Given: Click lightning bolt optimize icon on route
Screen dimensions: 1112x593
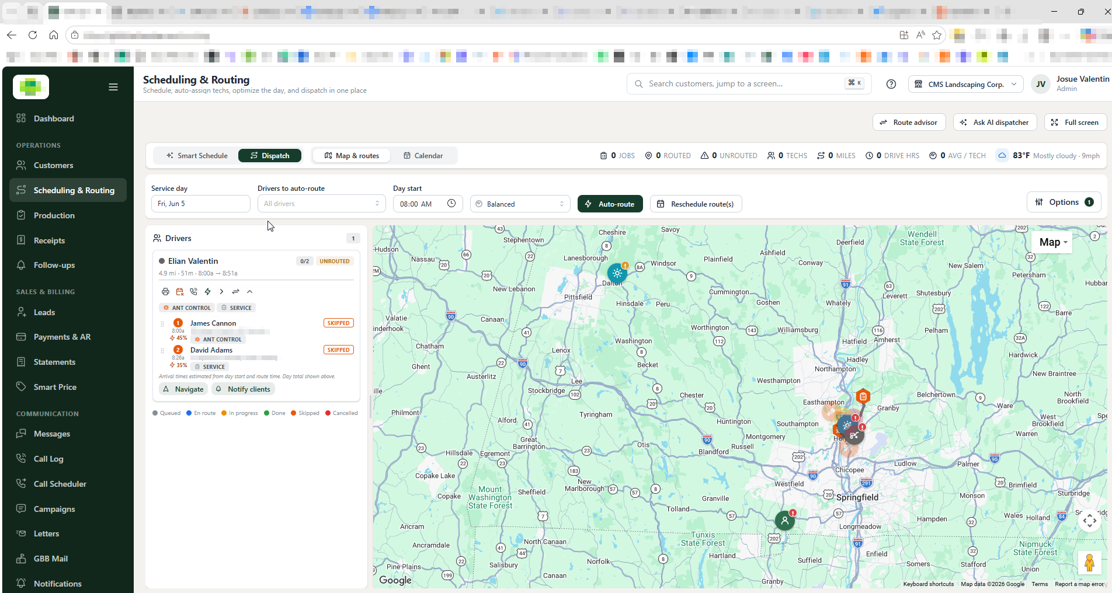Looking at the screenshot, I should coord(207,291).
